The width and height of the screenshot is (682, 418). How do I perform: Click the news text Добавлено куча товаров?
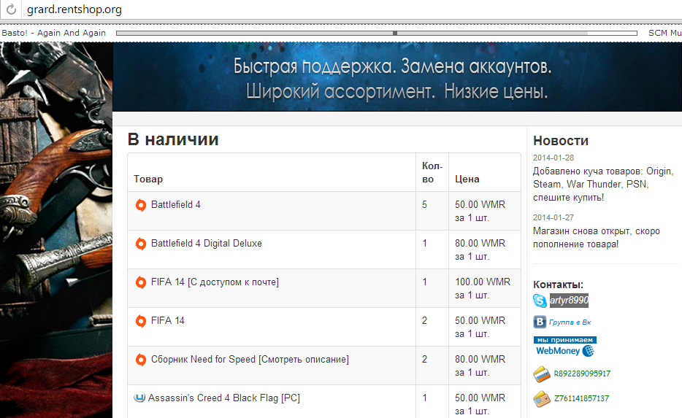(x=603, y=185)
